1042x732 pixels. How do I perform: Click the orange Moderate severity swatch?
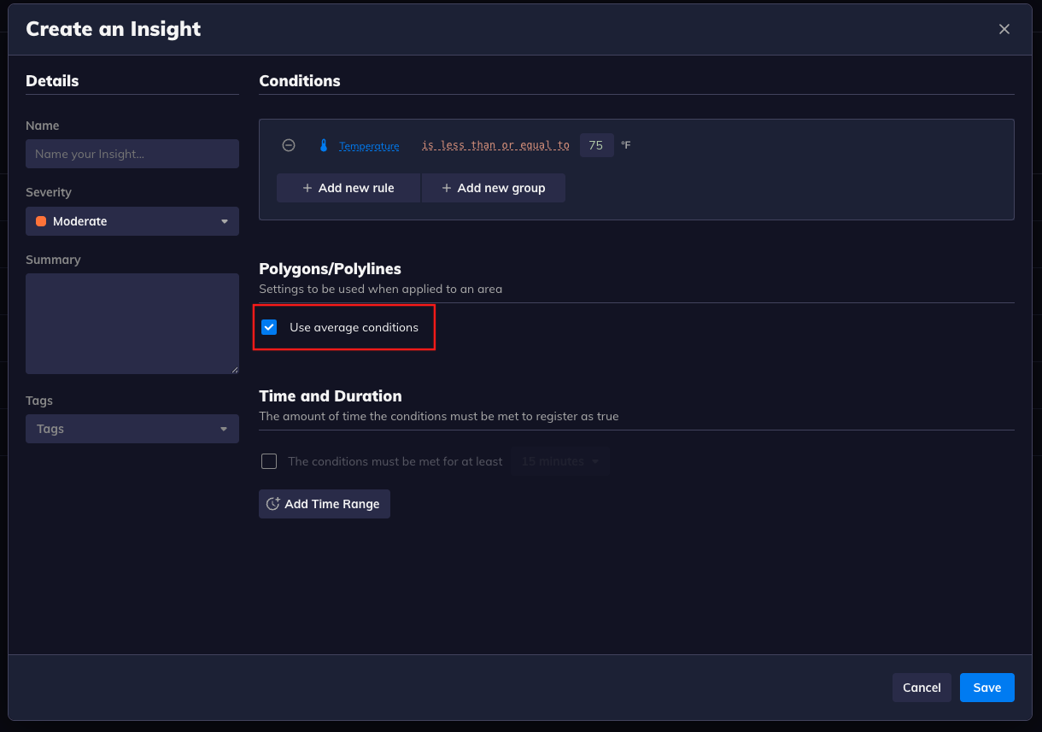point(41,221)
